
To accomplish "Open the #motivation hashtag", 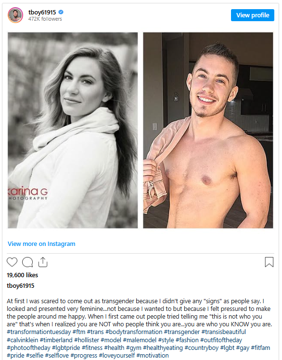I will coord(153,355).
